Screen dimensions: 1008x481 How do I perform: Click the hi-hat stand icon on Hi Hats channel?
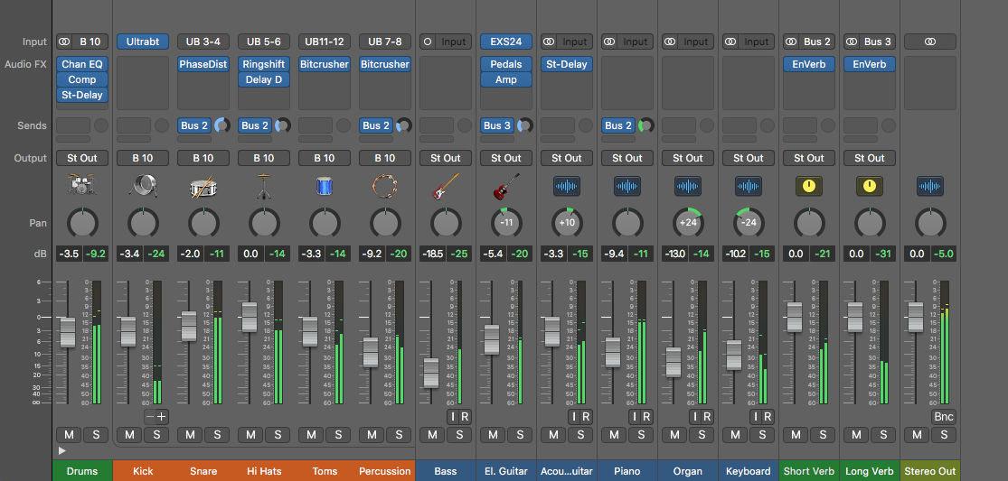(264, 186)
